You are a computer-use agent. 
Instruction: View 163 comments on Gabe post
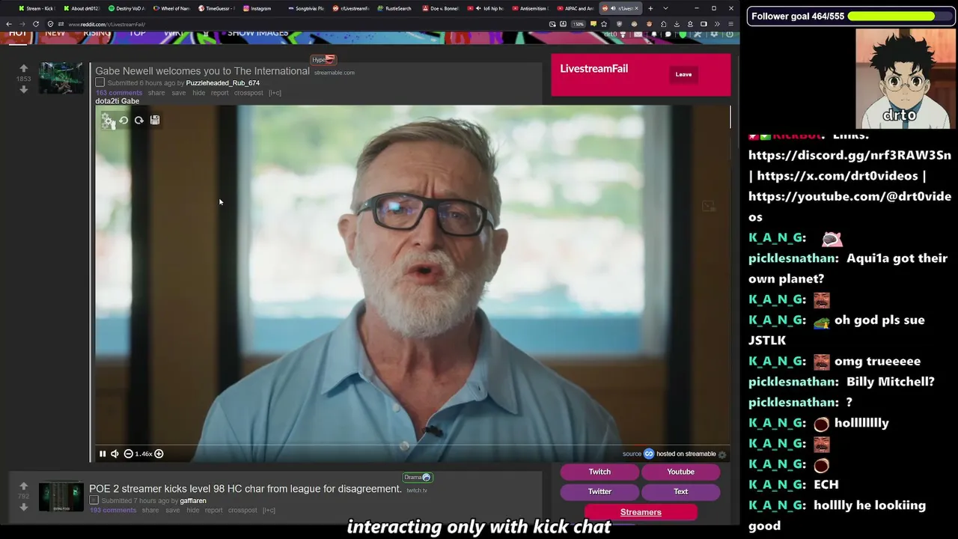click(x=119, y=93)
